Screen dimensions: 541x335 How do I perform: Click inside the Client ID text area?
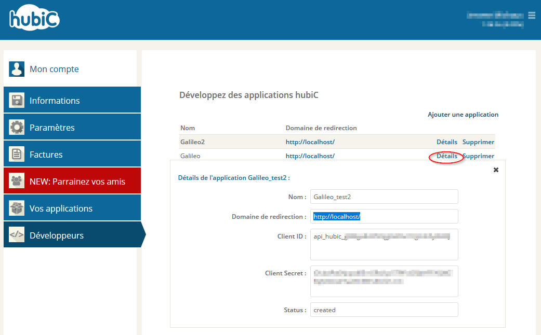pos(384,244)
